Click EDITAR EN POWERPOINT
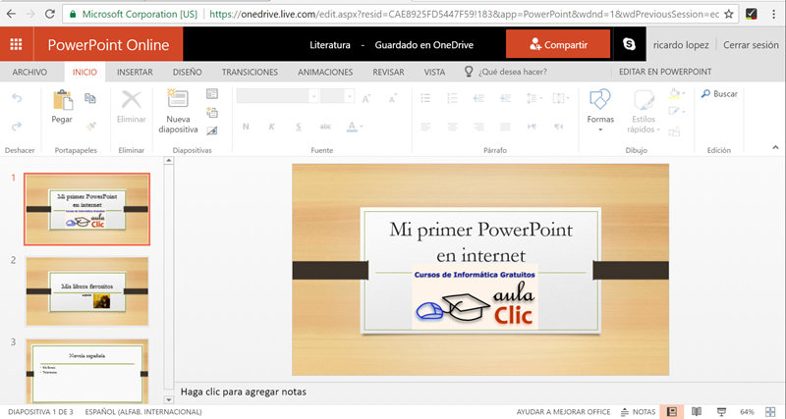This screenshot has width=786, height=419. (x=665, y=72)
